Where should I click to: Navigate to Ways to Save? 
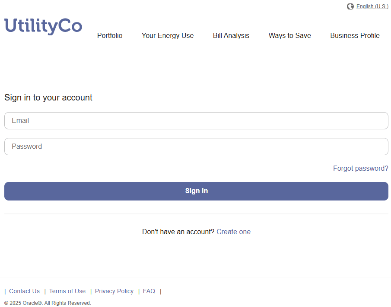(289, 36)
